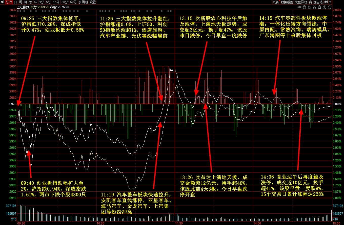
Task: Click the top-right panel arrow icon
Action: point(326,2)
